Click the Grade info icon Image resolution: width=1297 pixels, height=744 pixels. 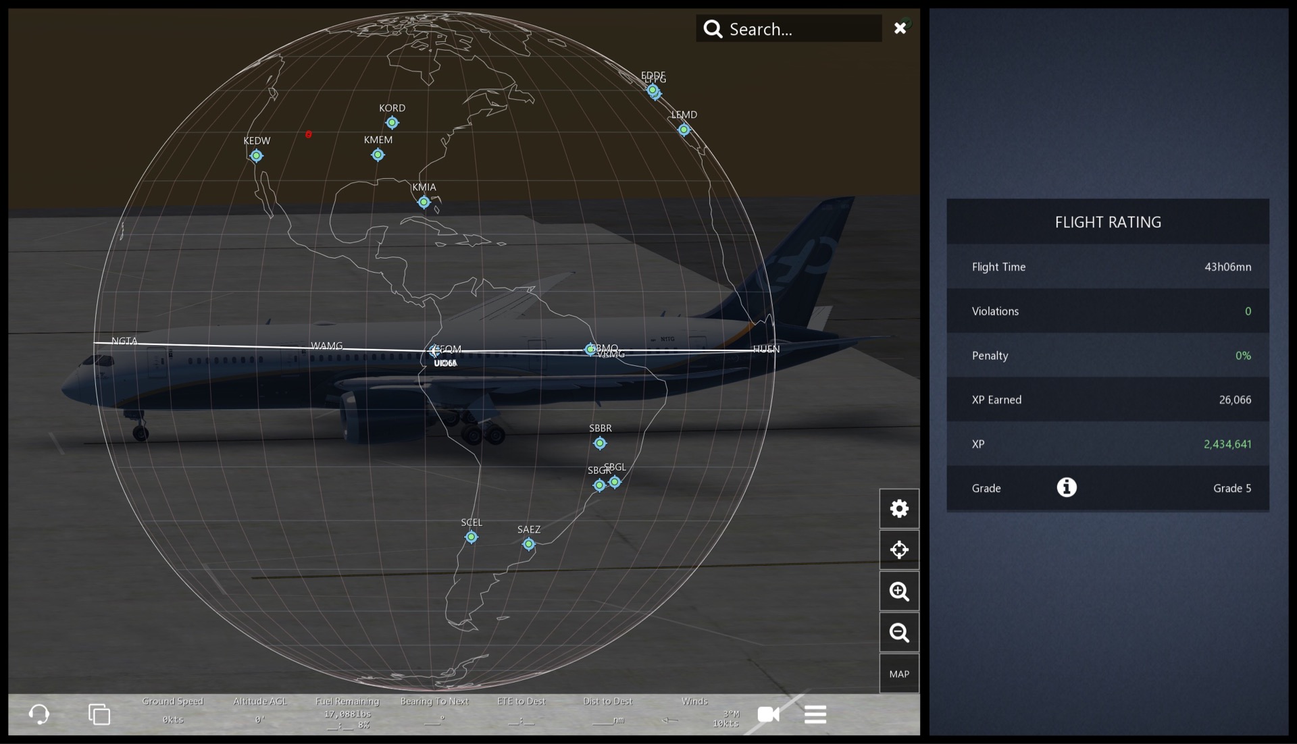1066,487
